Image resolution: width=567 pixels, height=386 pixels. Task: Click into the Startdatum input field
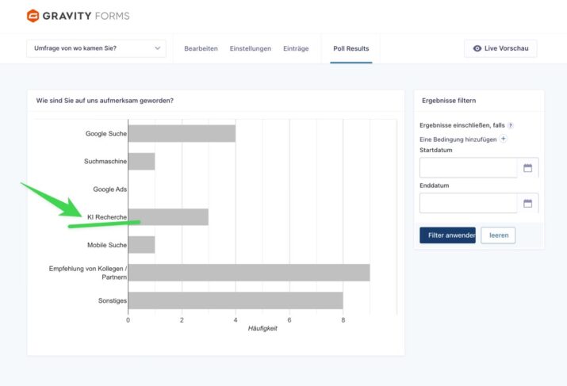(469, 168)
